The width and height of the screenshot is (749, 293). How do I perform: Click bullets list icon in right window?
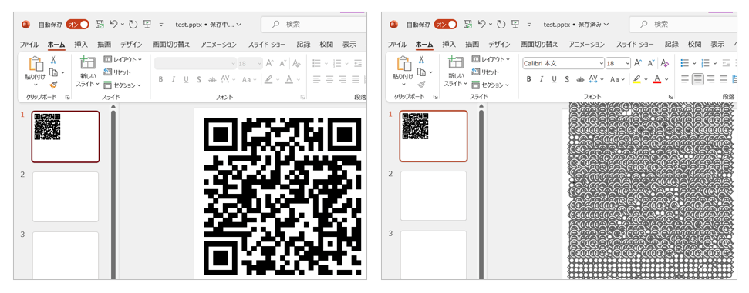[684, 63]
